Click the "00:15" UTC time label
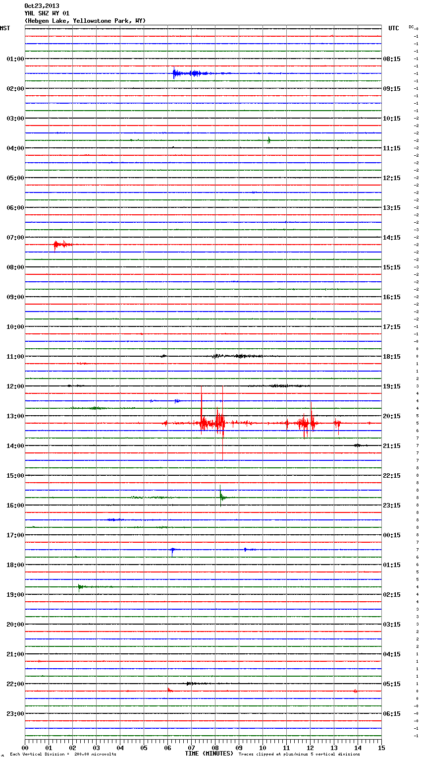This screenshot has width=421, height=761. click(x=392, y=535)
